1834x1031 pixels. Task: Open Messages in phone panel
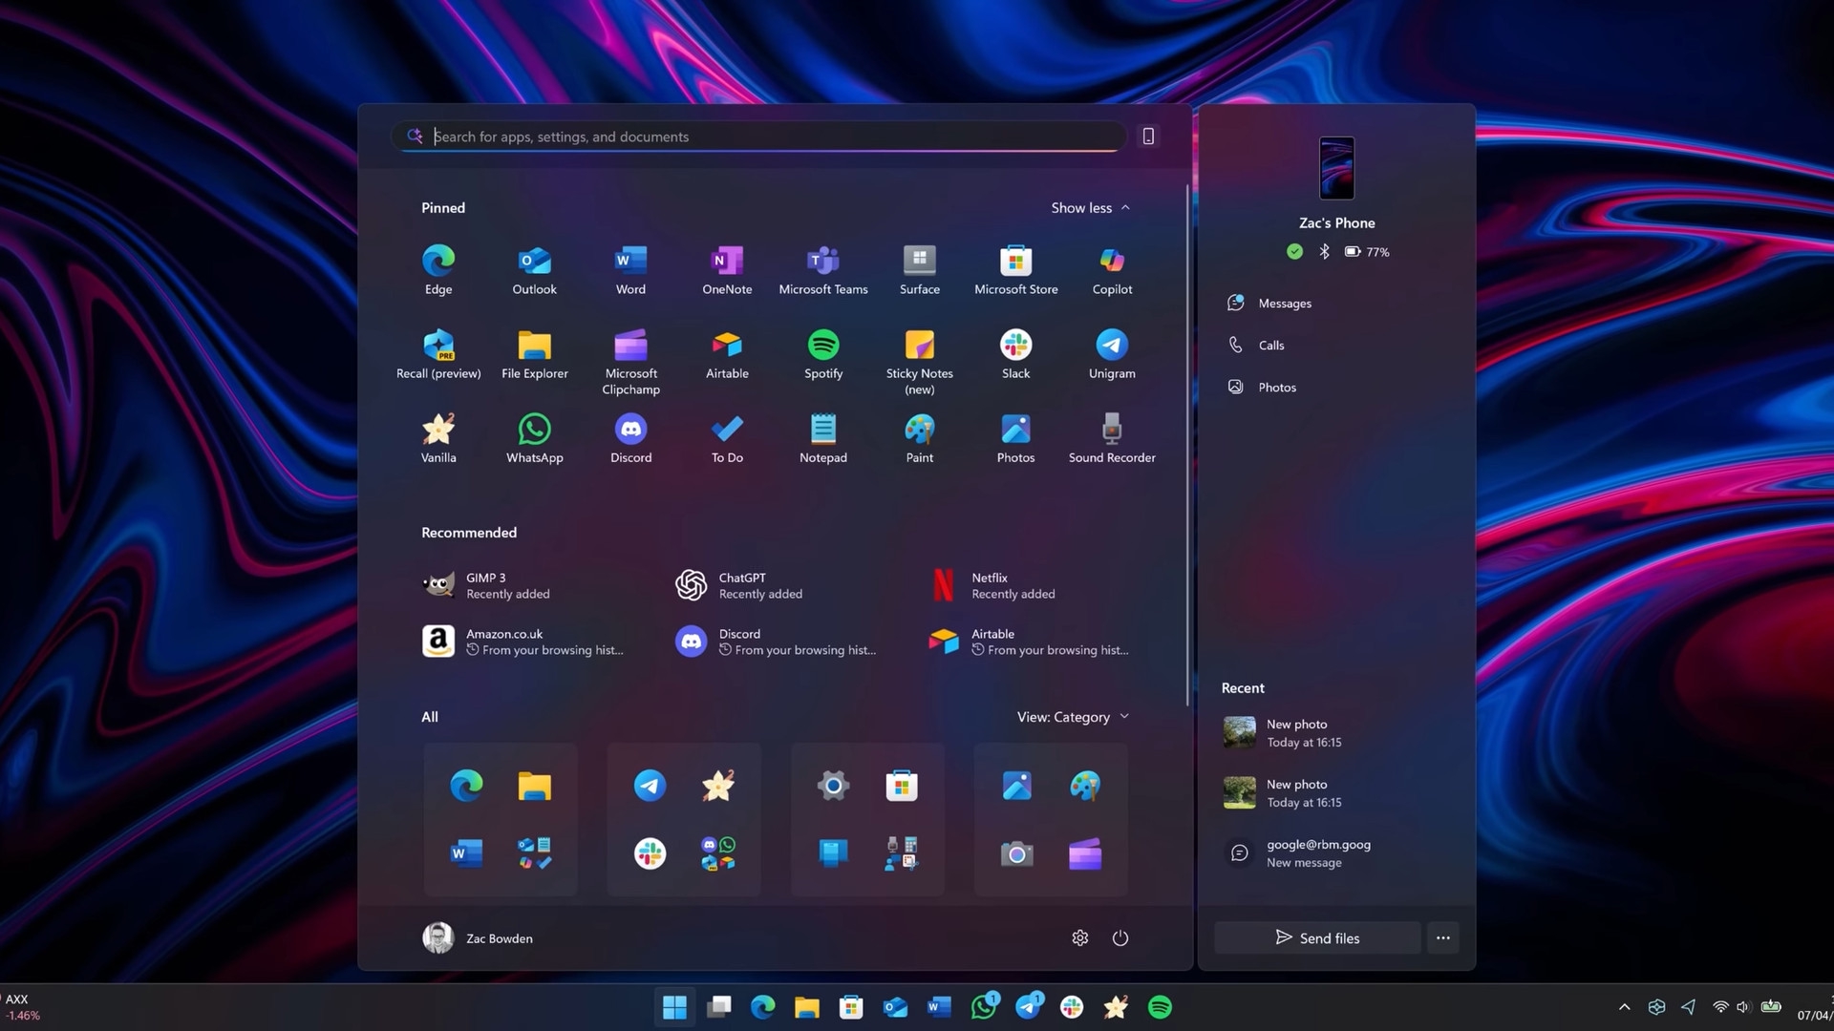[x=1284, y=304]
